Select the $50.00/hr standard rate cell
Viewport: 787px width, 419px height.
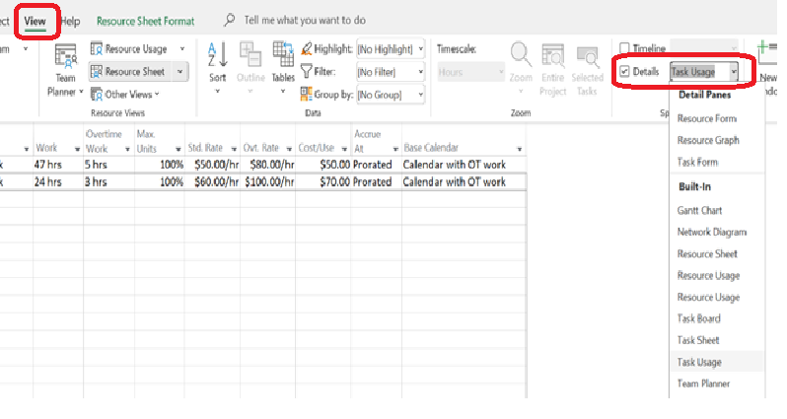point(212,165)
